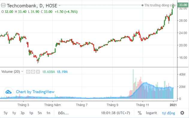Toggle tự động auto scale
This screenshot has width=189, height=118.
[x=168, y=113]
